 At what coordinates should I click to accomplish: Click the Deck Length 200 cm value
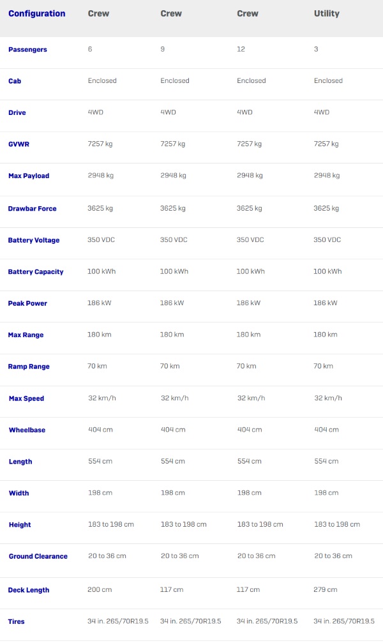coord(99,590)
